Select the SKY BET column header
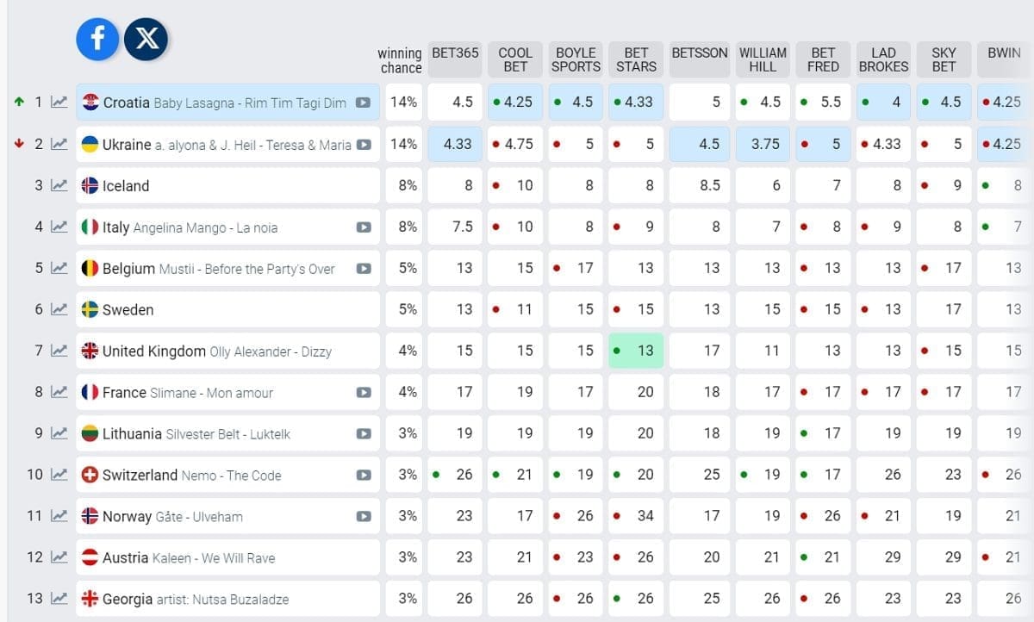Viewport: 1034px width, 622px height. click(x=944, y=59)
